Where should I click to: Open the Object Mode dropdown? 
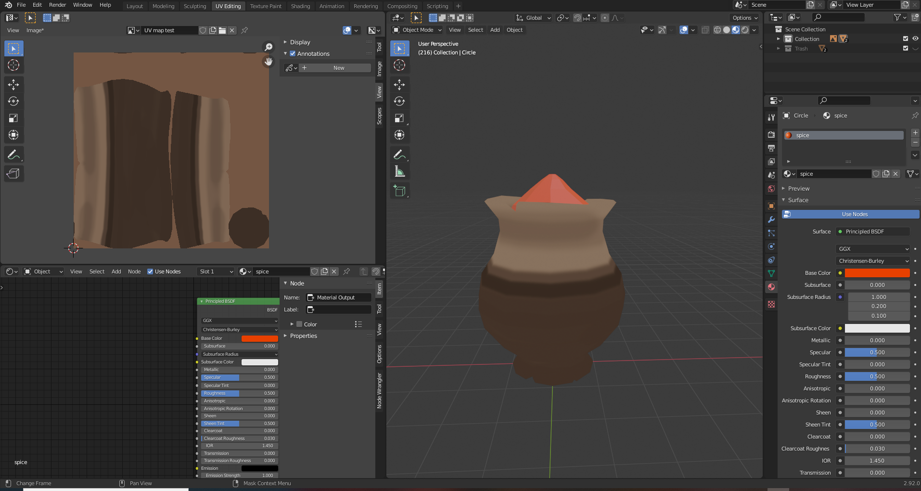point(417,30)
